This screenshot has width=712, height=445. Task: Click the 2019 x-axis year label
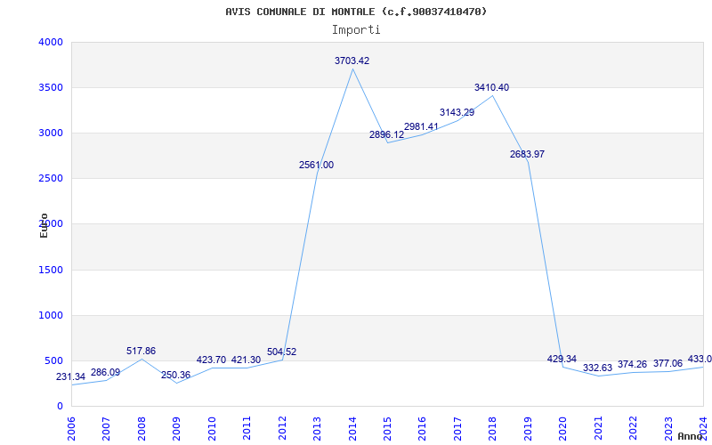click(528, 428)
